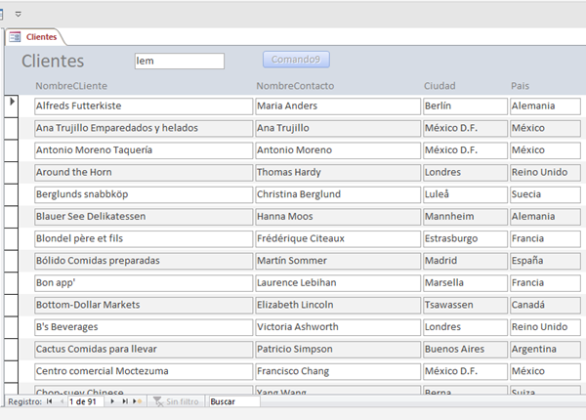Screen dimensions: 586x420
Task: Select record selector for Ana Trujillo Emparedados row
Action: tap(12, 128)
